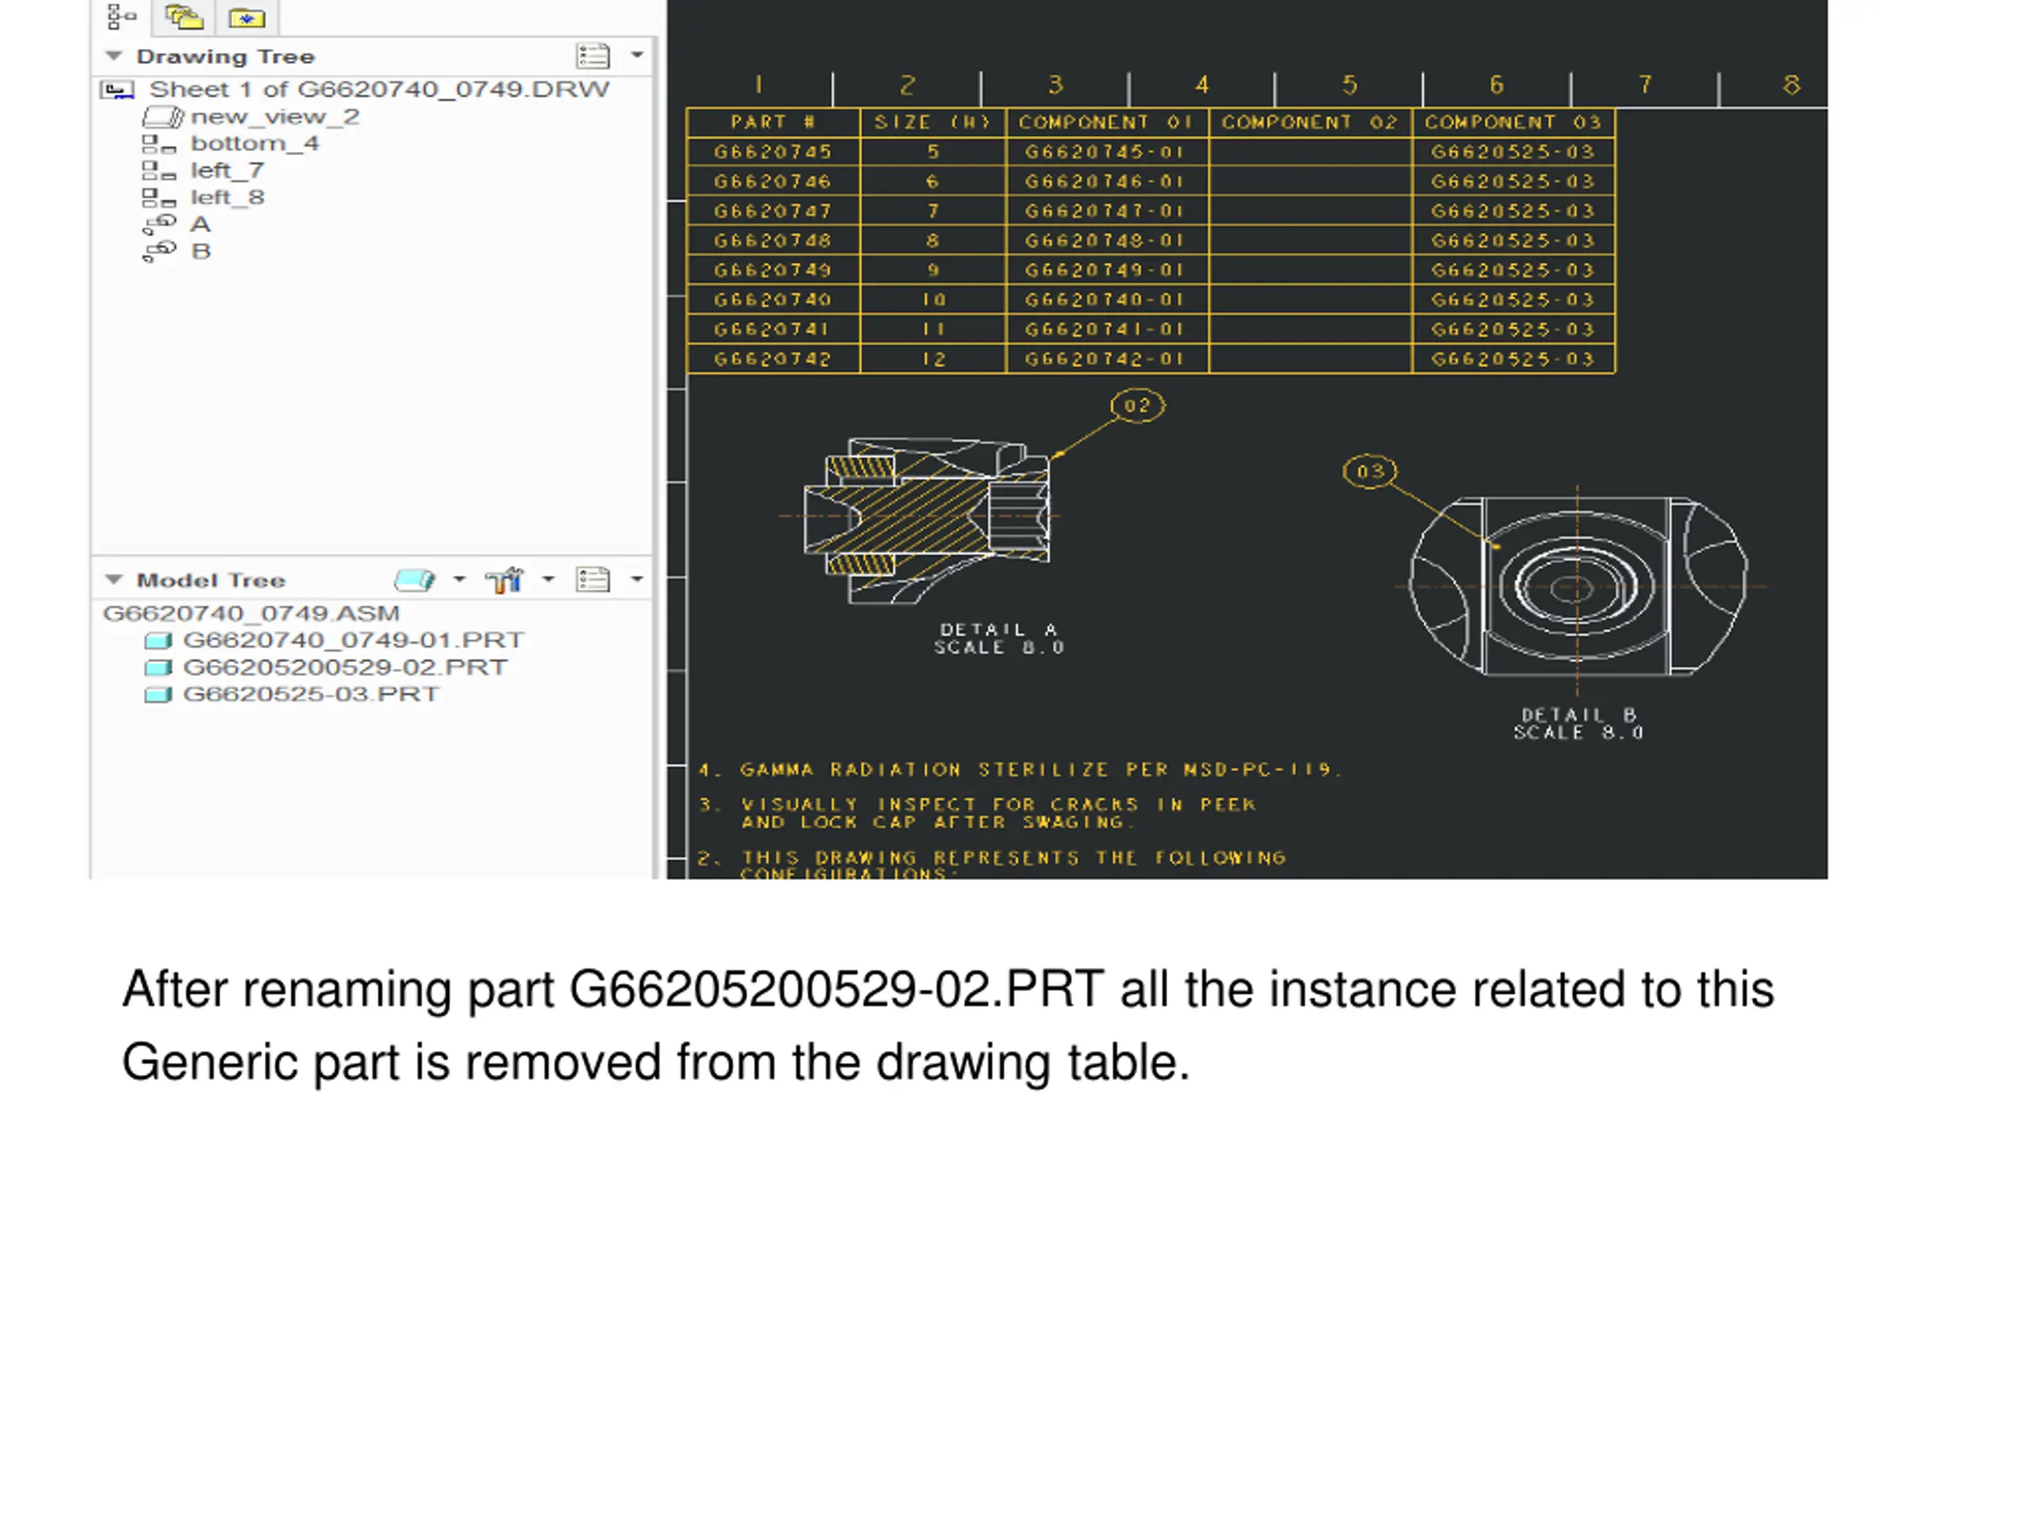This screenshot has height=1521, width=2028.
Task: Select balloon 02 on Detail A
Action: [x=1138, y=406]
